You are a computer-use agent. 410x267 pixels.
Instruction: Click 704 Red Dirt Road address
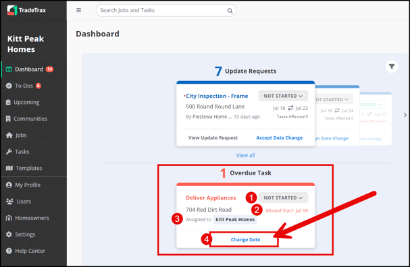(209, 210)
